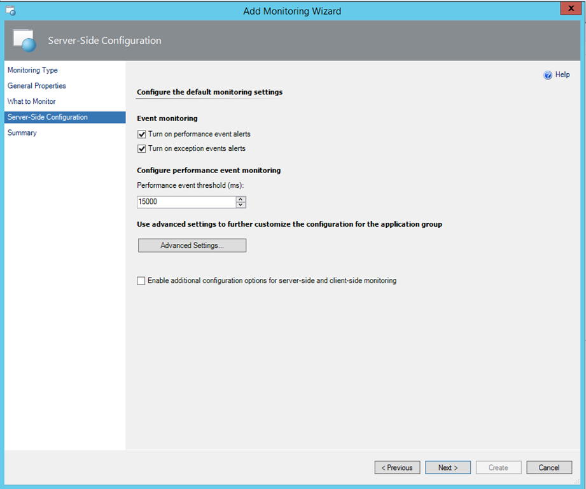The image size is (586, 489).
Task: Disable Turn on exception events alerts
Action: pos(141,148)
